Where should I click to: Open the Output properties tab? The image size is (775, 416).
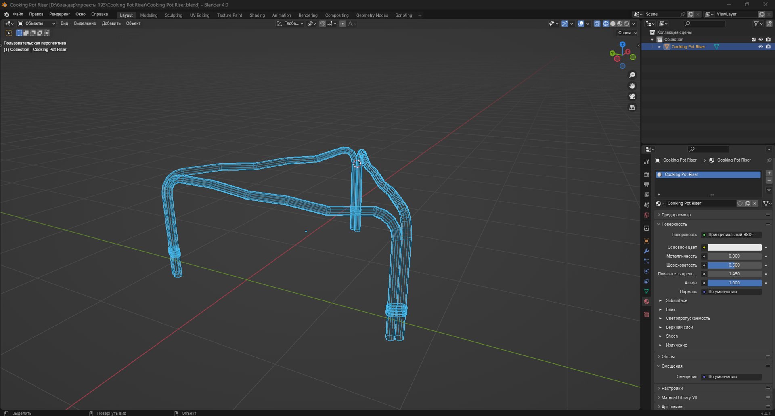[647, 185]
